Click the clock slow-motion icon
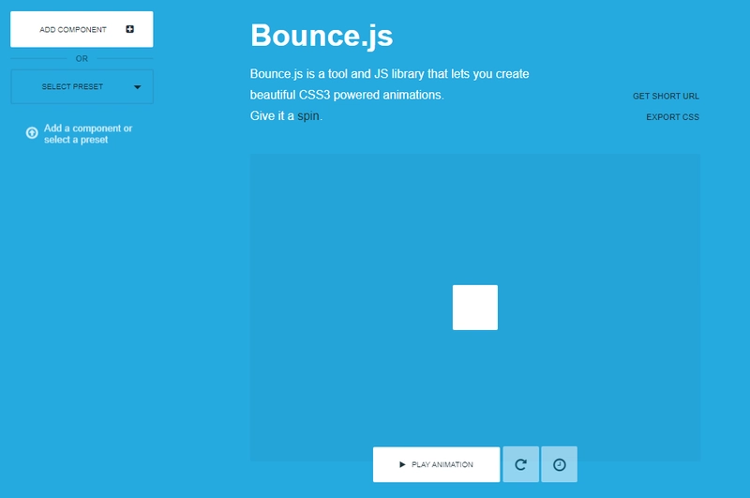 click(x=559, y=464)
